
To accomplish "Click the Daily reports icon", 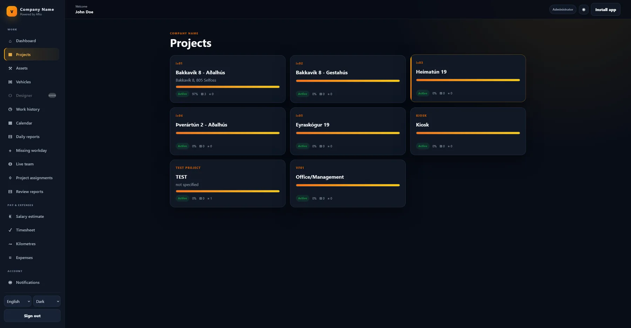I will [10, 137].
